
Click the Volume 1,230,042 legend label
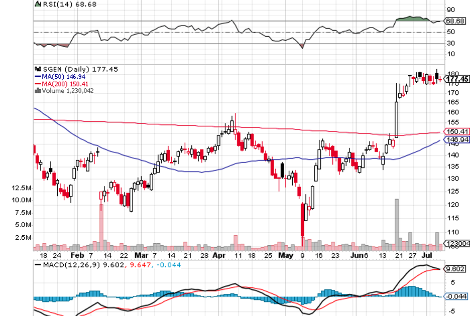coord(67,91)
